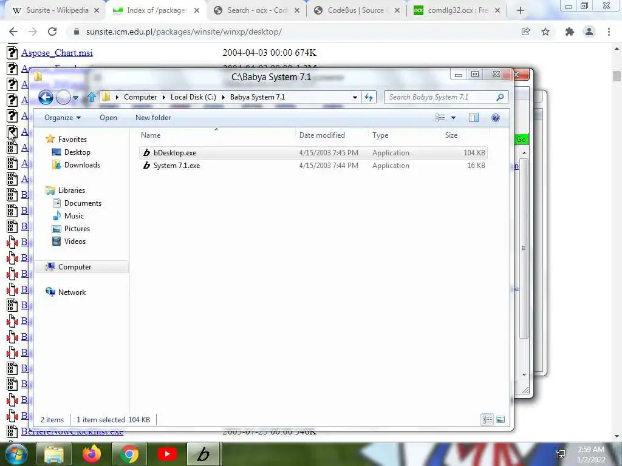622x466 pixels.
Task: Switch to the CodeBus | Source tab
Action: click(x=357, y=11)
